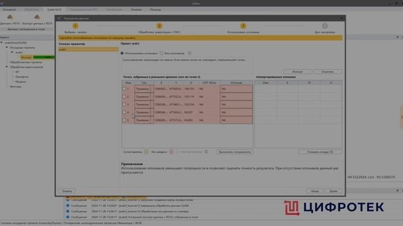Image resolution: width=403 pixels, height=226 pixels.
Task: Open type dropdown 'Привязка' for point 3
Action: tap(144, 105)
